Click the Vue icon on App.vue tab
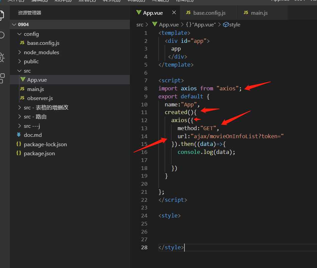Image resolution: width=317 pixels, height=268 pixels. point(139,12)
